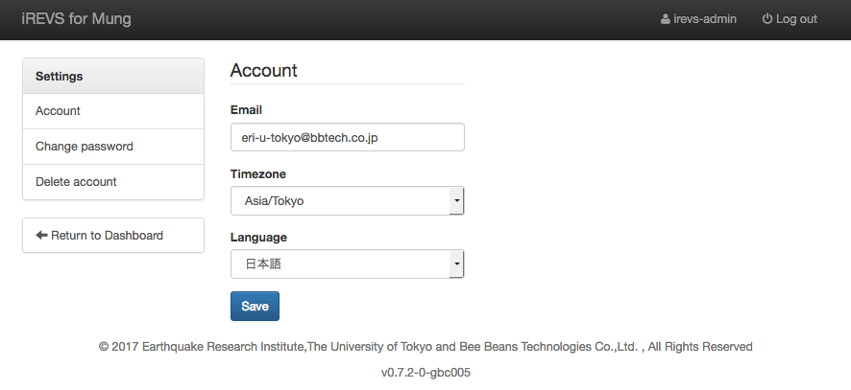Click the Language field label
This screenshot has height=390, width=851.
click(x=259, y=237)
